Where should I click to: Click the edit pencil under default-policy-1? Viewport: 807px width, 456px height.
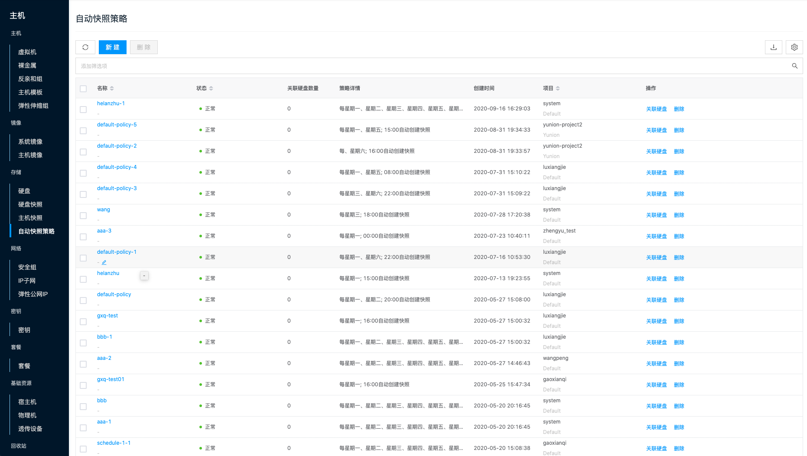pos(104,262)
